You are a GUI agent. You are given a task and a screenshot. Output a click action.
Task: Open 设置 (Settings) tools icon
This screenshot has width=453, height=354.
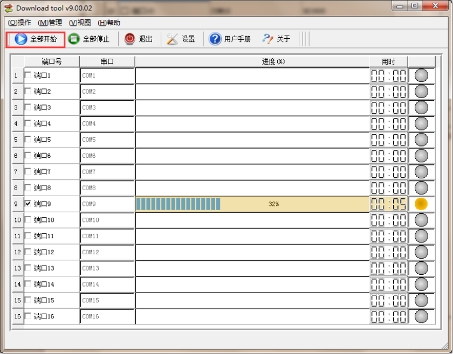click(x=172, y=39)
